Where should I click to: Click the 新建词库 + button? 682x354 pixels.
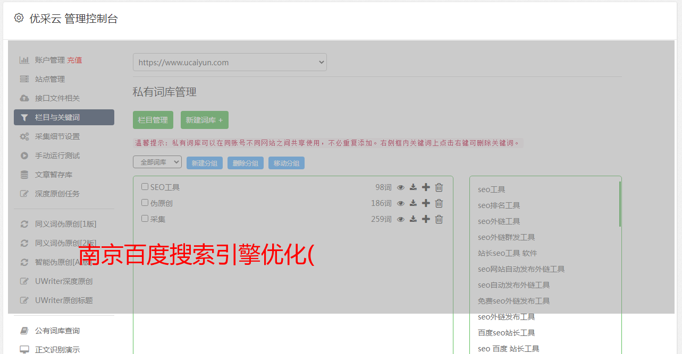pos(205,120)
